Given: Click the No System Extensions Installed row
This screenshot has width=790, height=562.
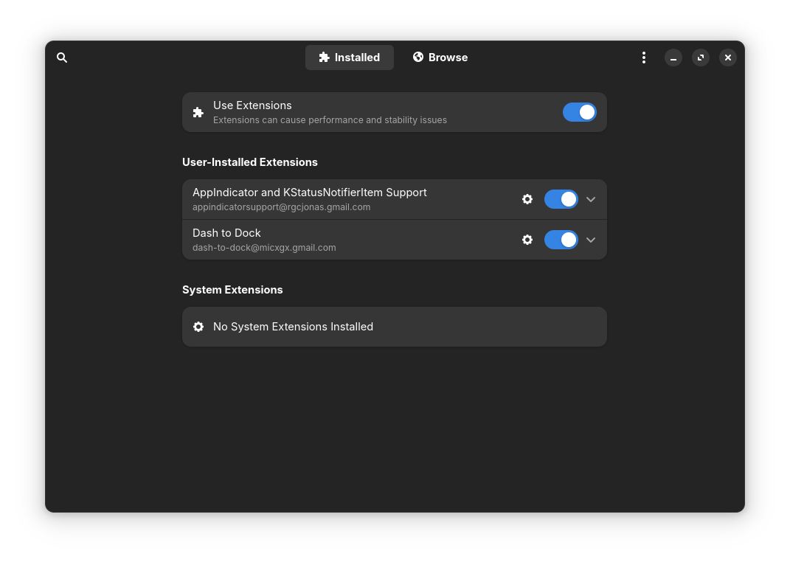Looking at the screenshot, I should click(x=394, y=327).
